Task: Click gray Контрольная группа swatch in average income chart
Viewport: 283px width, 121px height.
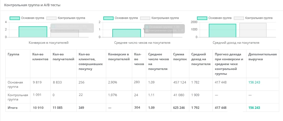Action: click(x=239, y=18)
